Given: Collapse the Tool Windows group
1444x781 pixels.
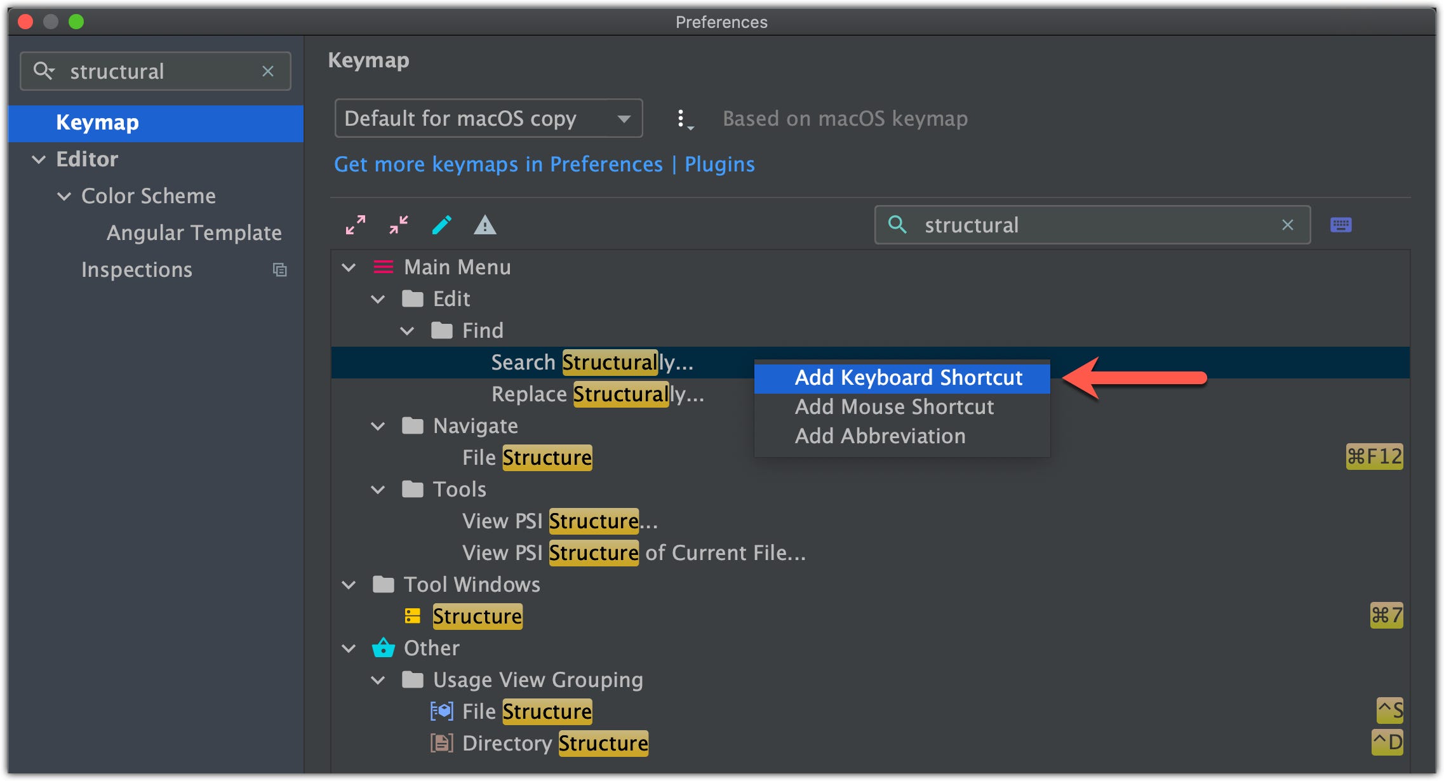Looking at the screenshot, I should [349, 585].
